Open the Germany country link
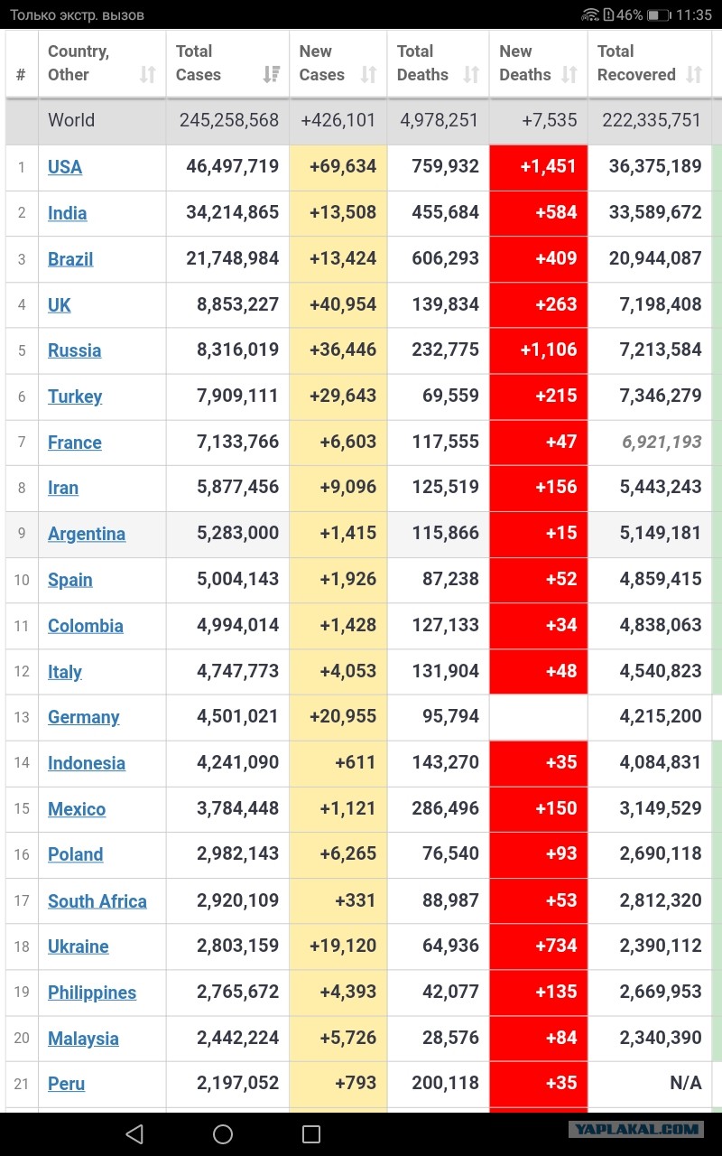Viewport: 722px width, 1156px height. coord(84,717)
